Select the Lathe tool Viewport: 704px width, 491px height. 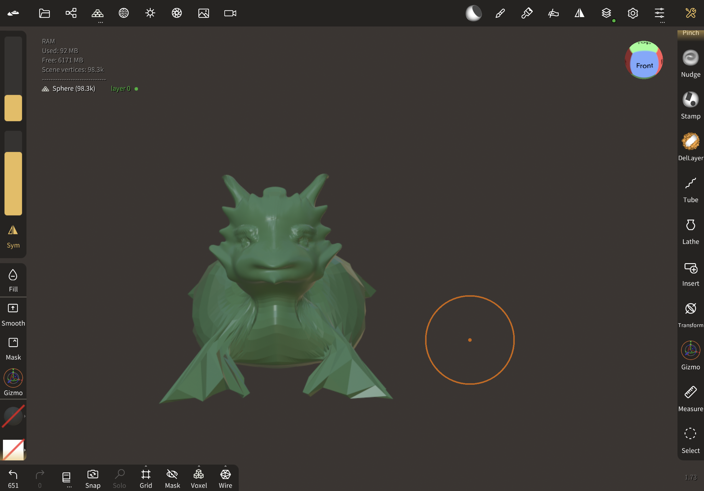690,231
